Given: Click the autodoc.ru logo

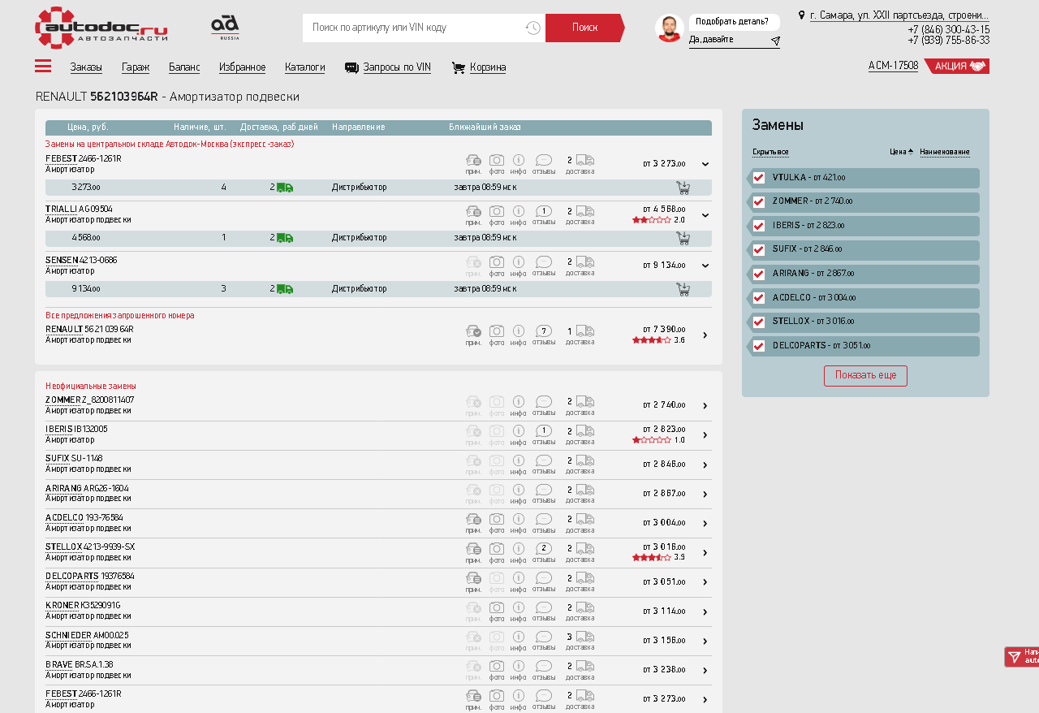Looking at the screenshot, I should 101,28.
